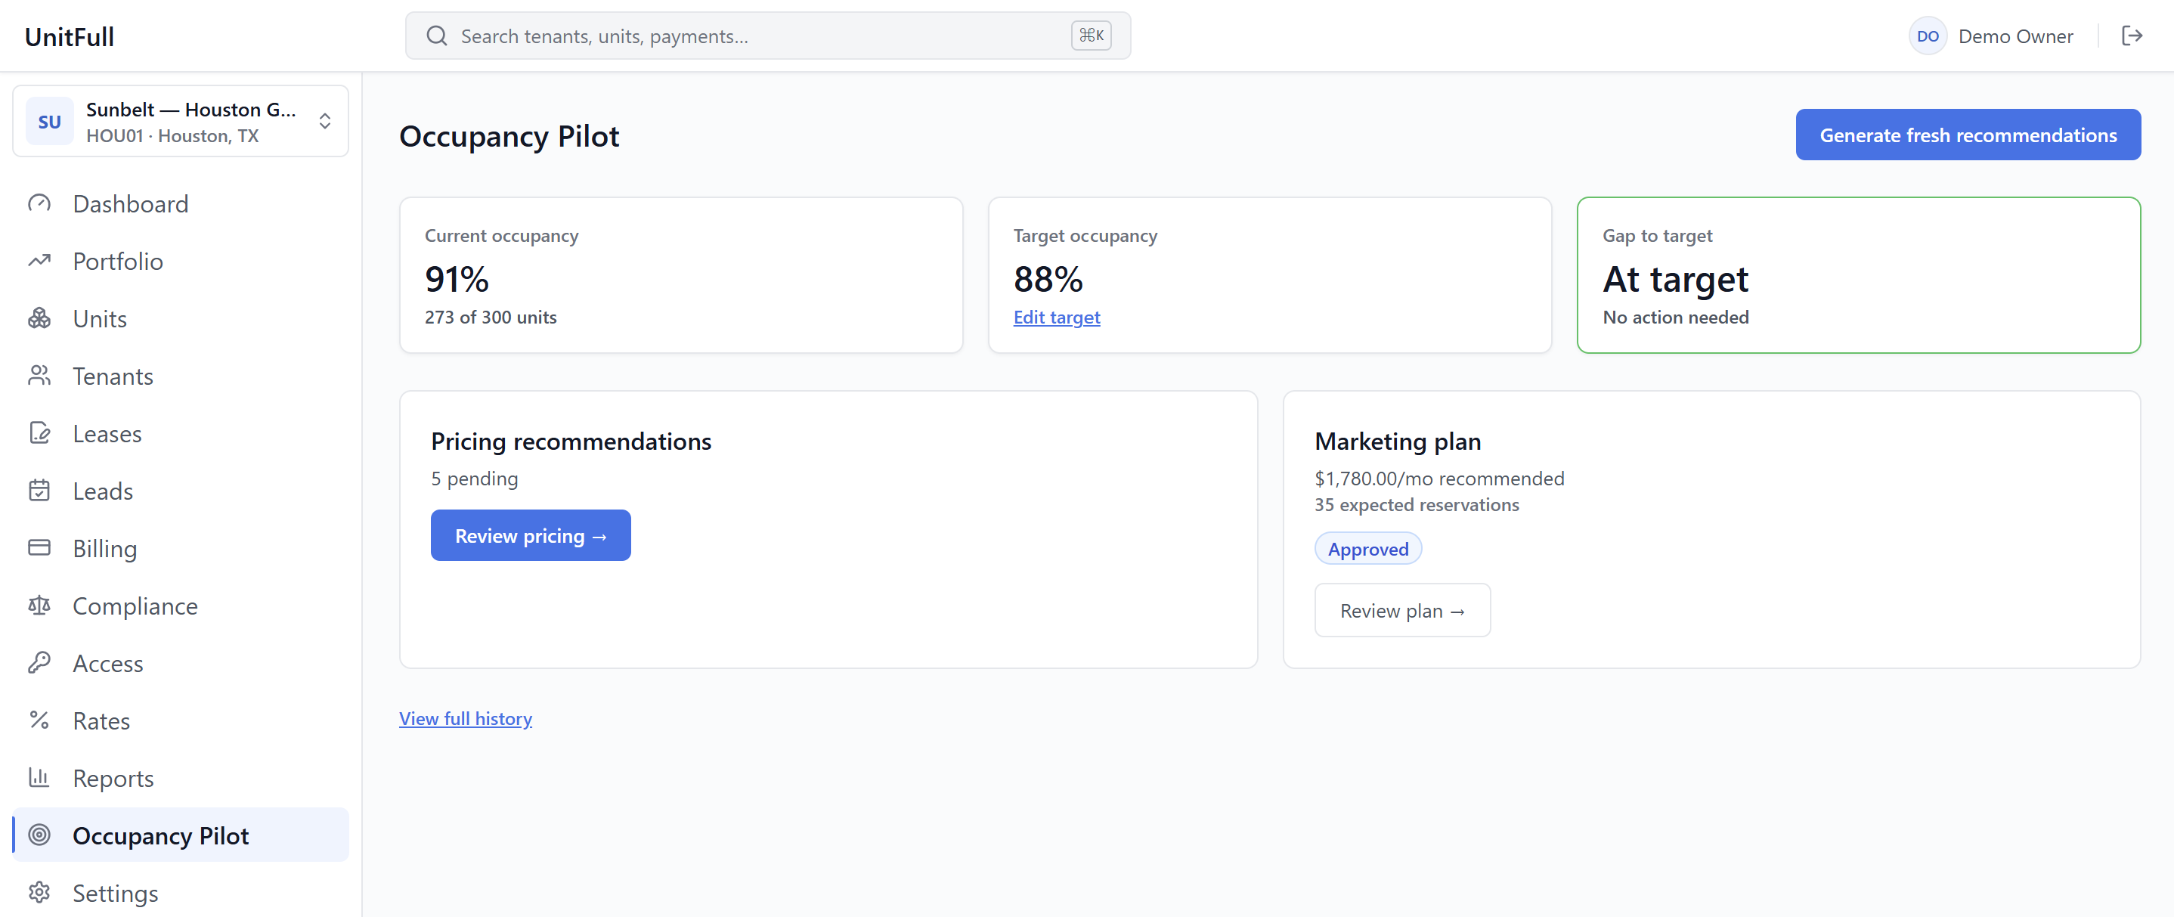Click the 273 of 300 units text
Image resolution: width=2174 pixels, height=917 pixels.
click(x=491, y=318)
